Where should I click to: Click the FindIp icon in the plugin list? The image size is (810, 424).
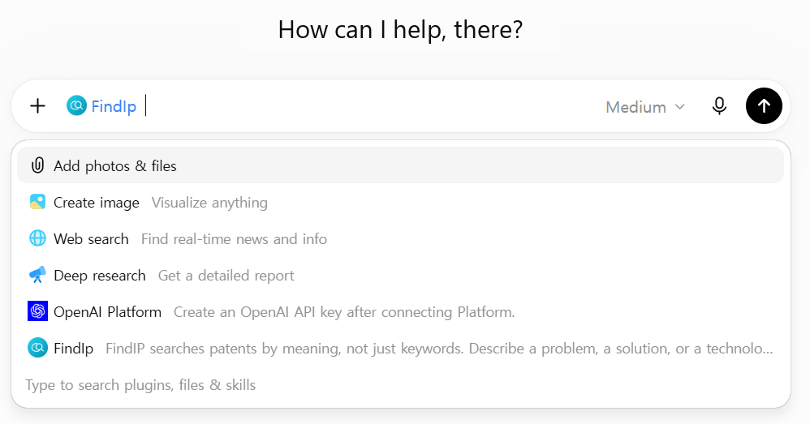point(37,348)
